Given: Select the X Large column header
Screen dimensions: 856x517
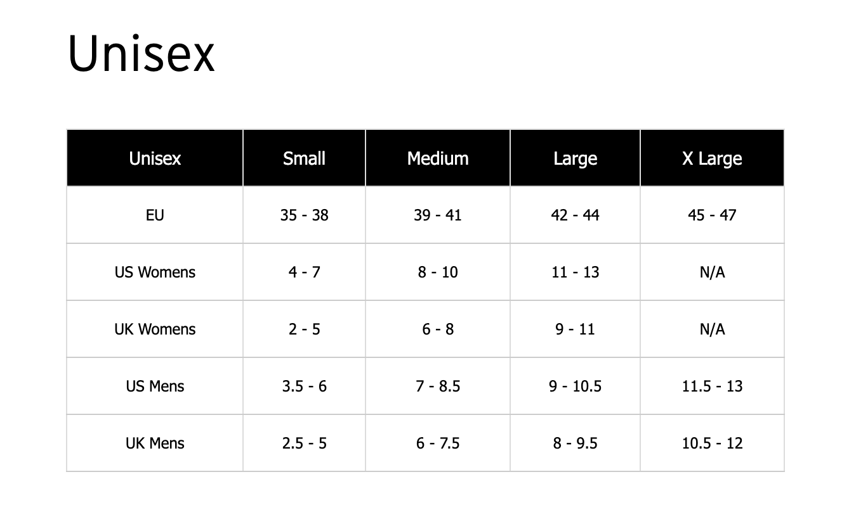Looking at the screenshot, I should tap(712, 158).
